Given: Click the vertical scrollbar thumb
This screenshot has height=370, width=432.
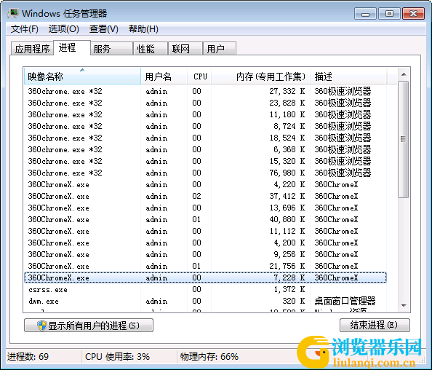Looking at the screenshot, I should [404, 139].
